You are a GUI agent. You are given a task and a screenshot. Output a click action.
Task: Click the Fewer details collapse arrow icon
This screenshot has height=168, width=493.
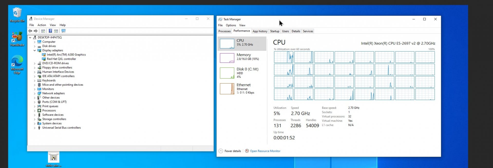[x=221, y=151]
